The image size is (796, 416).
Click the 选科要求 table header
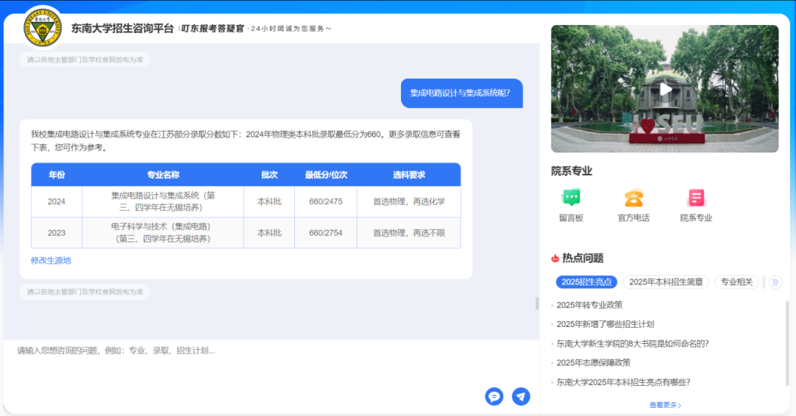coord(408,174)
